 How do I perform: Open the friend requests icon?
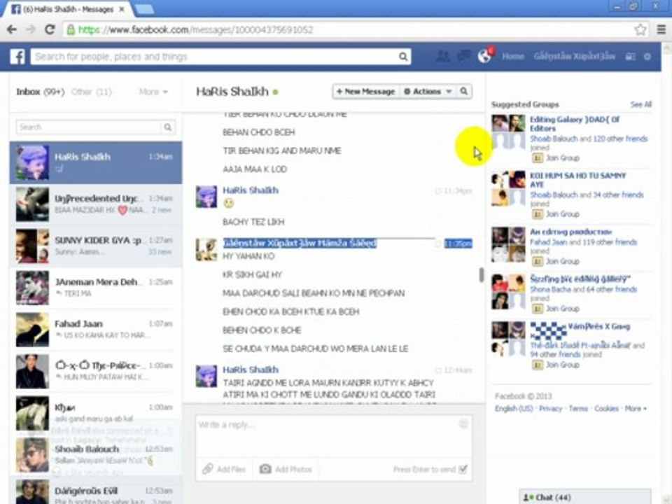point(442,56)
